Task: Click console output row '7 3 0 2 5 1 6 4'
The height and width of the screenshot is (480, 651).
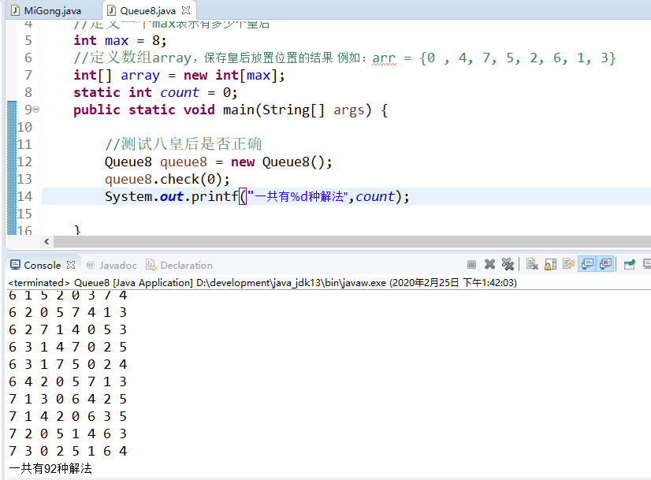Action: coord(68,451)
